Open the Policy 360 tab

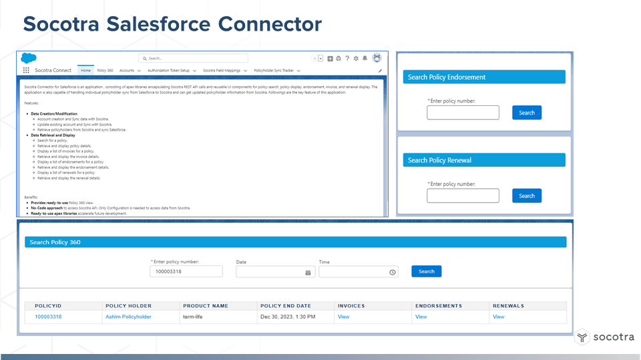click(105, 70)
